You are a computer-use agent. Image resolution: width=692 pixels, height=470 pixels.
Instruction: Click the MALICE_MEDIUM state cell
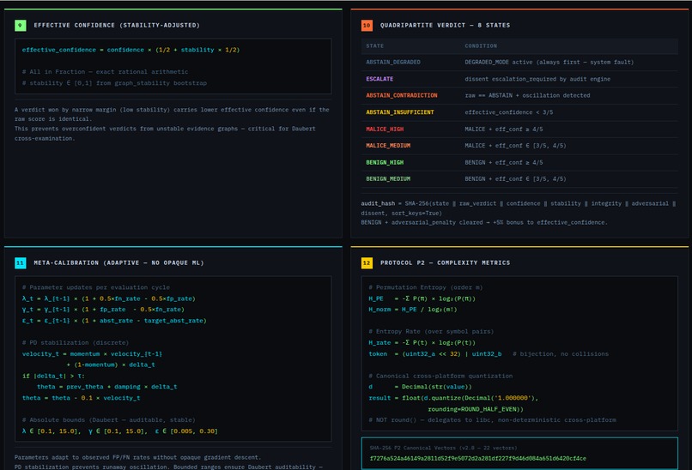coord(388,146)
